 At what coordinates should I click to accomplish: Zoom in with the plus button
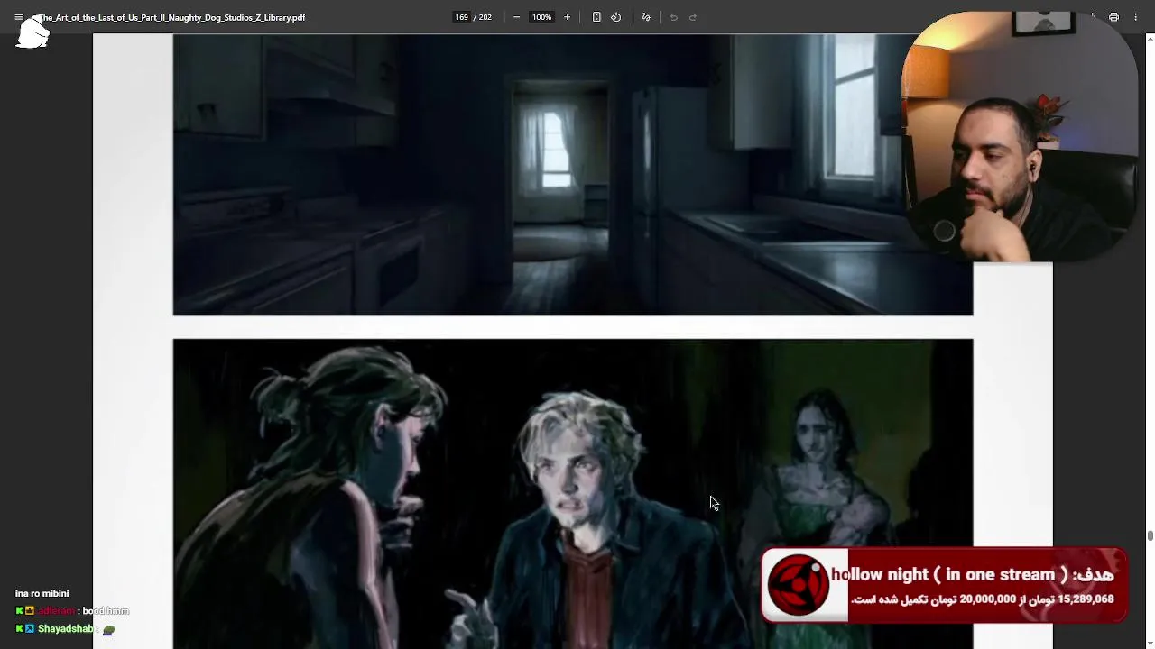567,17
